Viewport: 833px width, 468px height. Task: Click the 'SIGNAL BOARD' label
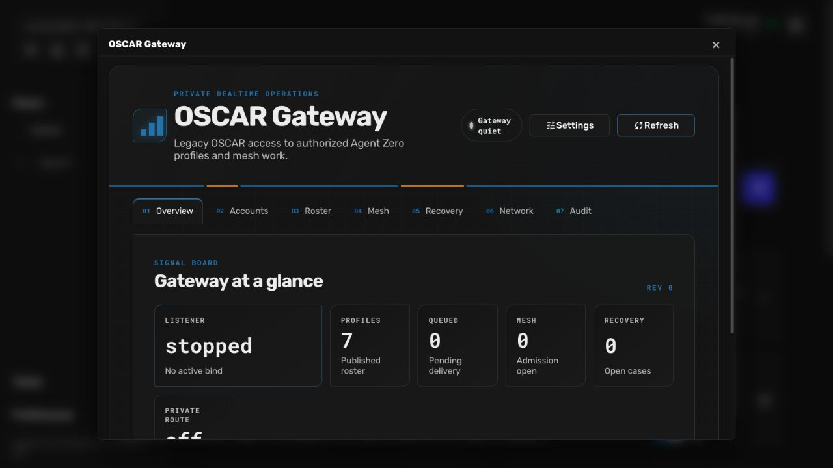(x=186, y=263)
